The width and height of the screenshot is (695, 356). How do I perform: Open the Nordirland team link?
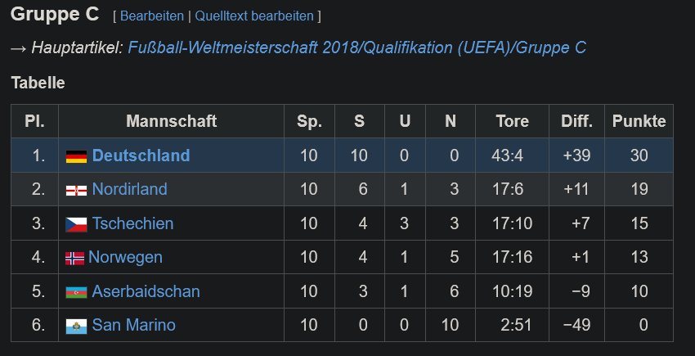129,189
